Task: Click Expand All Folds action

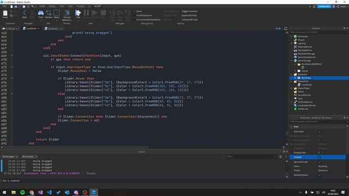Action: click(189, 15)
